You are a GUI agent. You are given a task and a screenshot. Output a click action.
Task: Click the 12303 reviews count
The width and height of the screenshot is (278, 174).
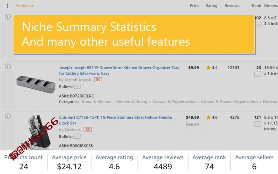[x=233, y=68]
